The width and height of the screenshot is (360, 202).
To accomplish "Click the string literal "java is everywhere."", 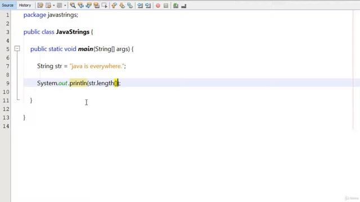I will pos(97,66).
